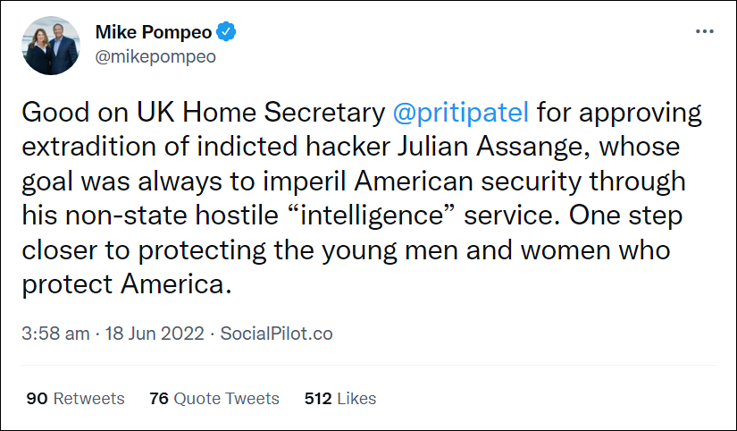The height and width of the screenshot is (431, 737).
Task: Click the words young men and women
Action: coord(466,250)
